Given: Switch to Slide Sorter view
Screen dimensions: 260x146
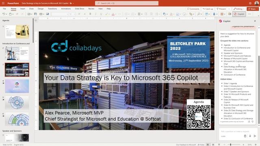Looking at the screenshot, I should (x=213, y=145).
